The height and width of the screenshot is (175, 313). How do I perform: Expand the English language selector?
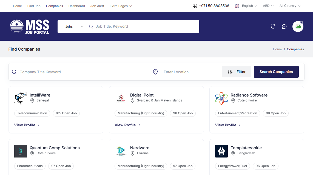(246, 6)
